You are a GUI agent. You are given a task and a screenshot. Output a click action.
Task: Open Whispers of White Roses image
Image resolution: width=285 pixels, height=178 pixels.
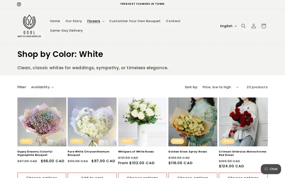142,122
